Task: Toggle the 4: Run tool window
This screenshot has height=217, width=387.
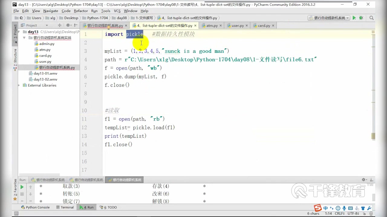Action: (x=87, y=207)
